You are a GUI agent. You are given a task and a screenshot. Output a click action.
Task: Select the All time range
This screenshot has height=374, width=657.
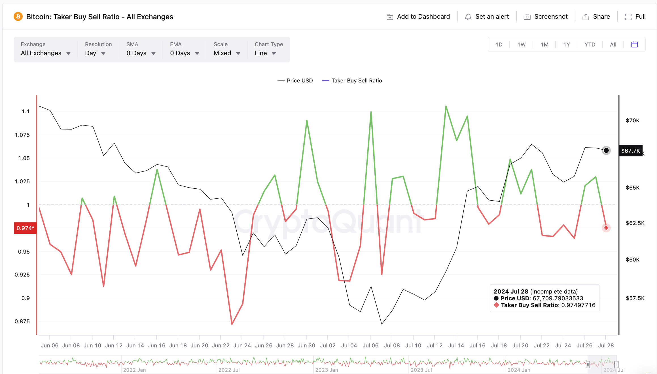pyautogui.click(x=613, y=44)
